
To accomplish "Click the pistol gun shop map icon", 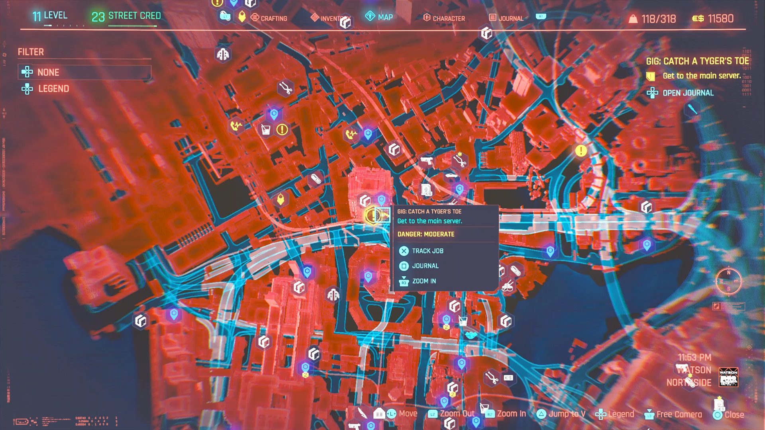I will (x=426, y=160).
